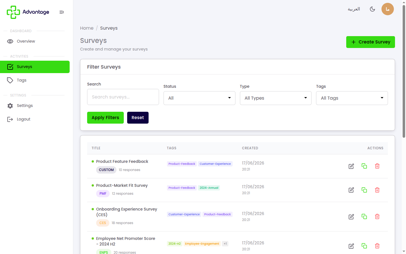Click the +1 more tags badge
This screenshot has width=406, height=254.
pos(225,244)
